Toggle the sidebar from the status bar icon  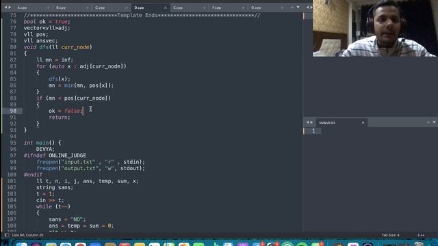(7, 235)
